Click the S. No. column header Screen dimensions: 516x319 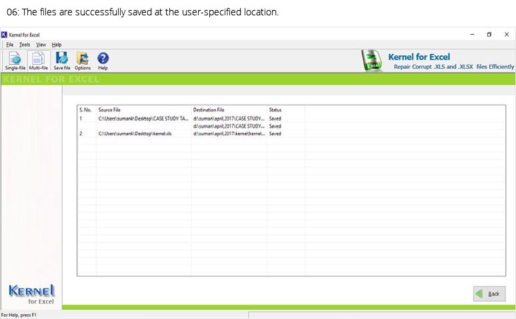click(x=85, y=109)
